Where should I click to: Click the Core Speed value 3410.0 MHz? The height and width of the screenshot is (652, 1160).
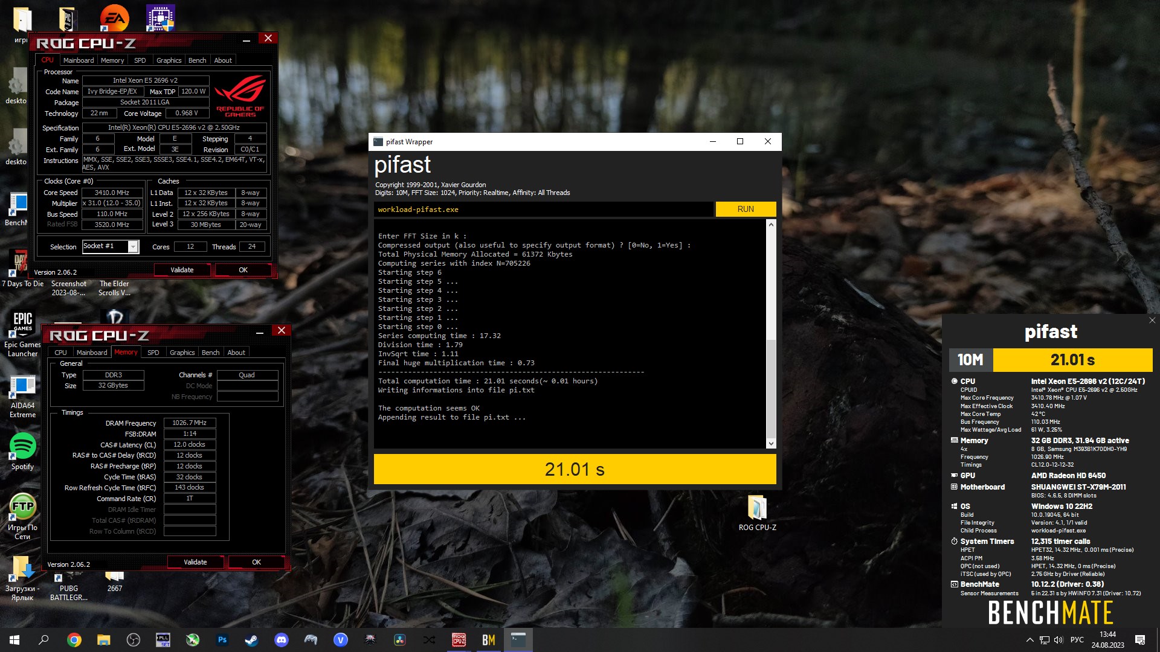[112, 193]
